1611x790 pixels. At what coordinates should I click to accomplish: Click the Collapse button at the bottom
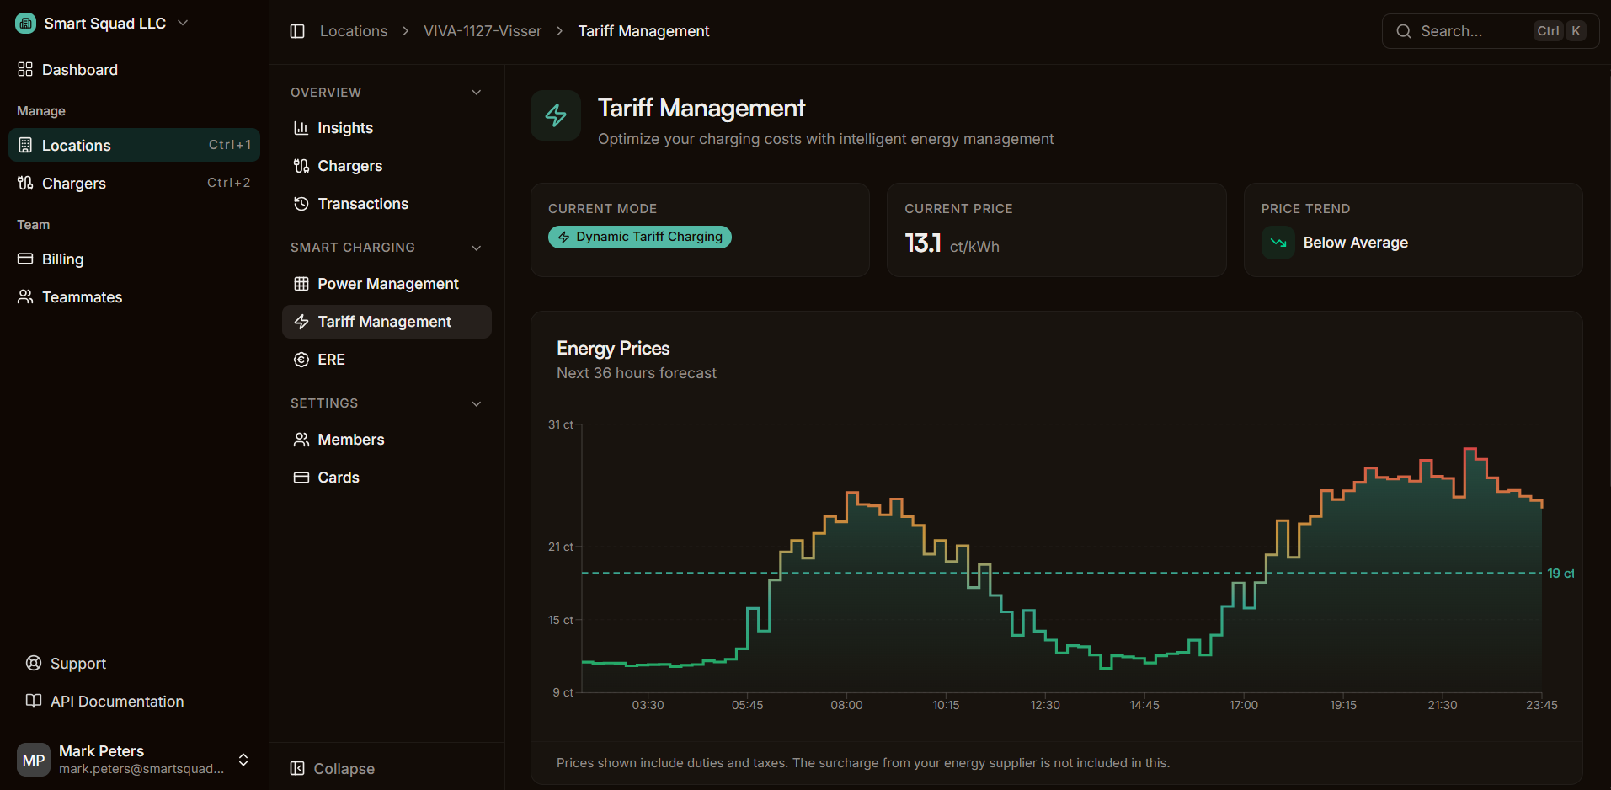[x=333, y=768]
